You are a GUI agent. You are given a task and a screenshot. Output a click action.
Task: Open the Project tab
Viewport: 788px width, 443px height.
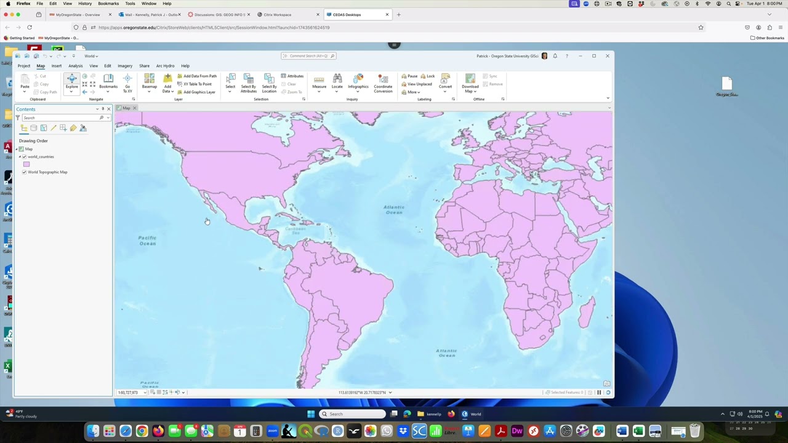tap(24, 66)
